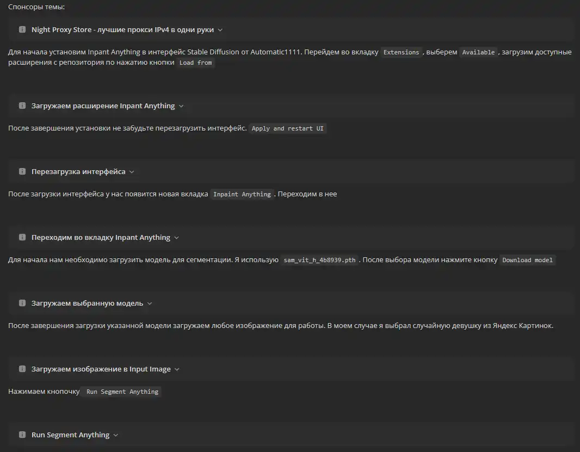Click info icon next to Загружаем расширение Inpant Anything
The image size is (580, 452).
[x=22, y=106]
